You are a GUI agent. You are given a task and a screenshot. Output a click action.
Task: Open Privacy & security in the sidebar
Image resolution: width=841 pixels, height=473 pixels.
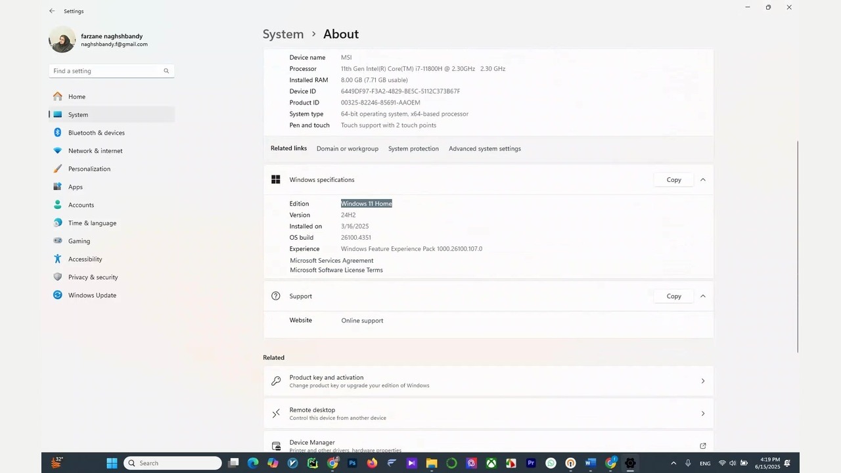coord(112,277)
